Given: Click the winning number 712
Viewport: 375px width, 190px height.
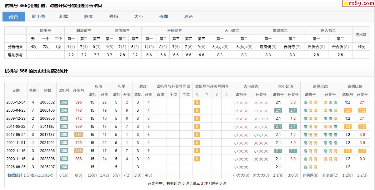Looking at the screenshot, I should 78,118.
